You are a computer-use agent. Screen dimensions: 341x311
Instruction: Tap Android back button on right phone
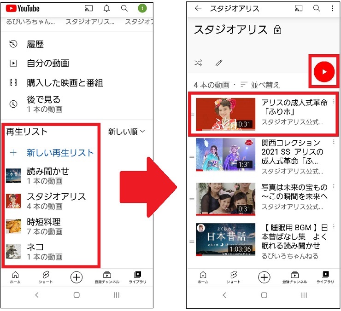[x=224, y=295]
